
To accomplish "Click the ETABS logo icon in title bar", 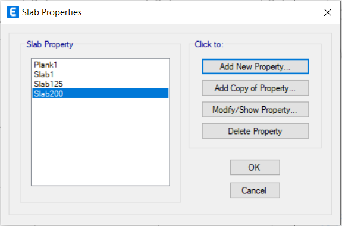I will click(13, 12).
